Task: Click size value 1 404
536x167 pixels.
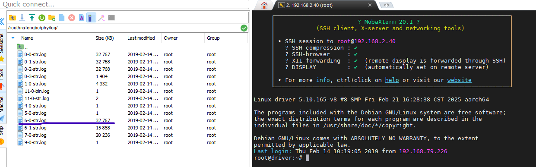Action: 101,76
